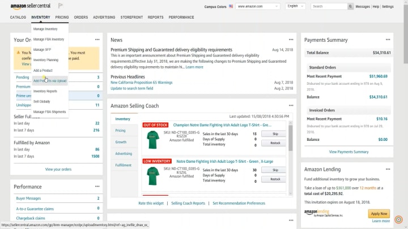
Task: Select Manage FBA Shipments menu entry
Action: 49,112
